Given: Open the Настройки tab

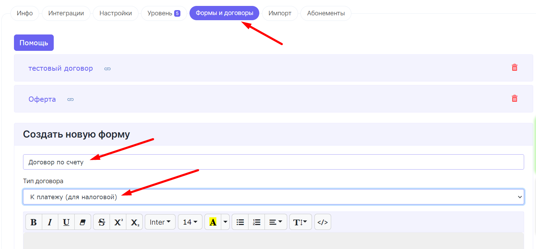Looking at the screenshot, I should pyautogui.click(x=116, y=14).
